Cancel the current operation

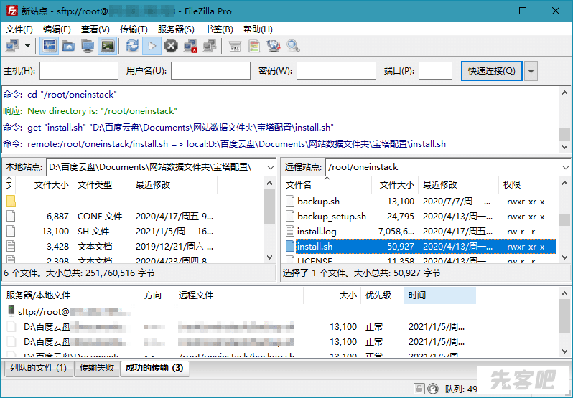pos(171,46)
